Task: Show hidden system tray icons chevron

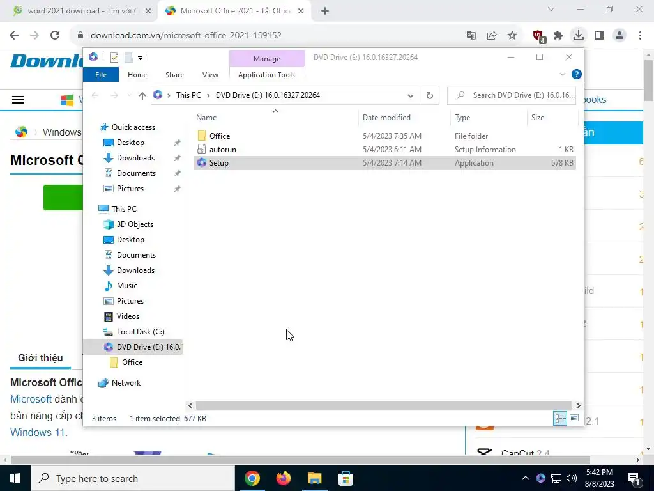Action: [x=526, y=478]
